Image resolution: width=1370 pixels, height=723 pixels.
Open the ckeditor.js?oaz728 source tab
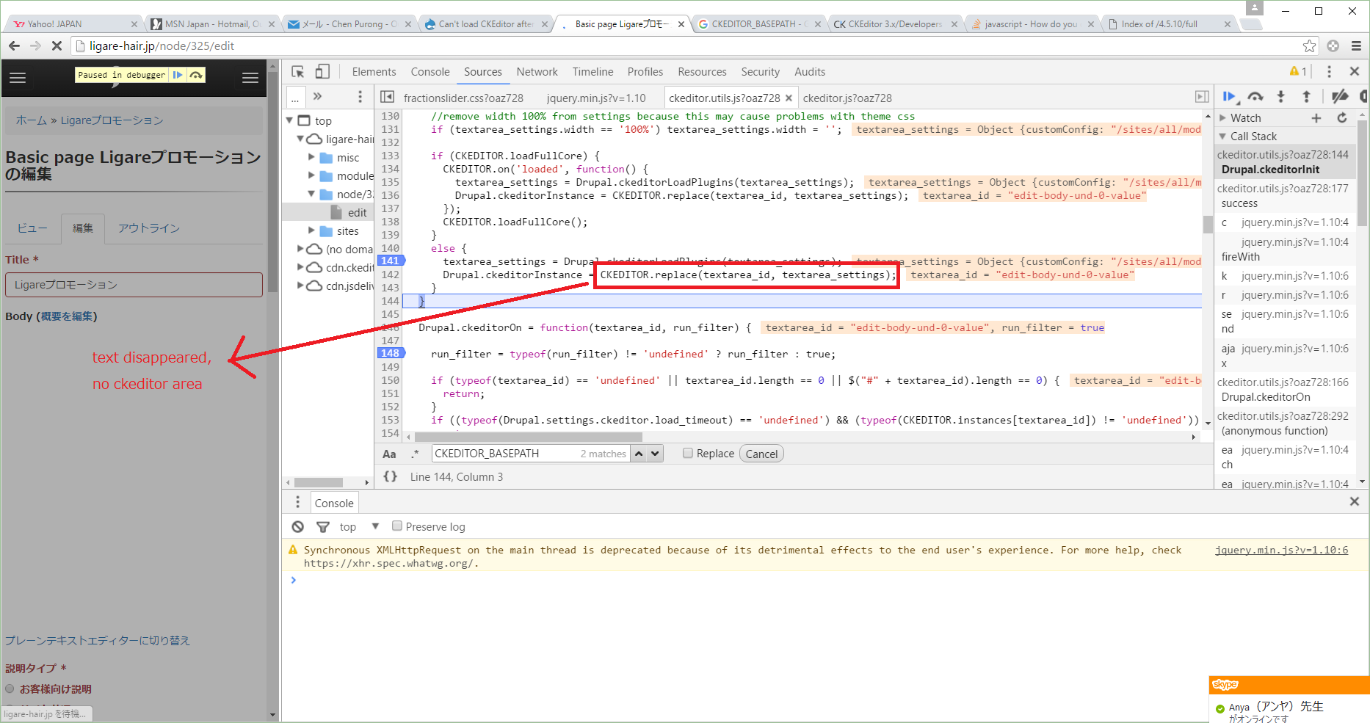(847, 97)
